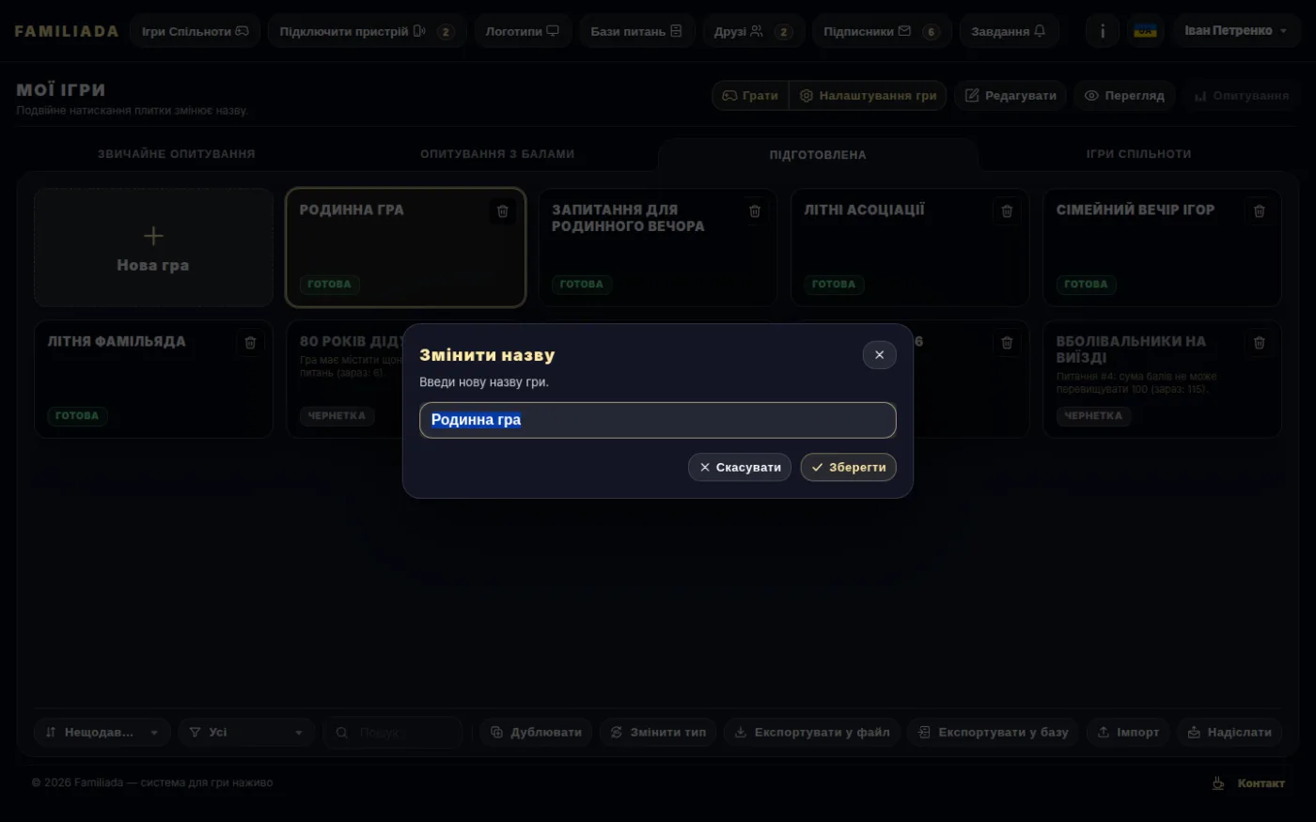Open the Ігри спільноти tab
Screen dimensions: 1316x822
(1138, 154)
